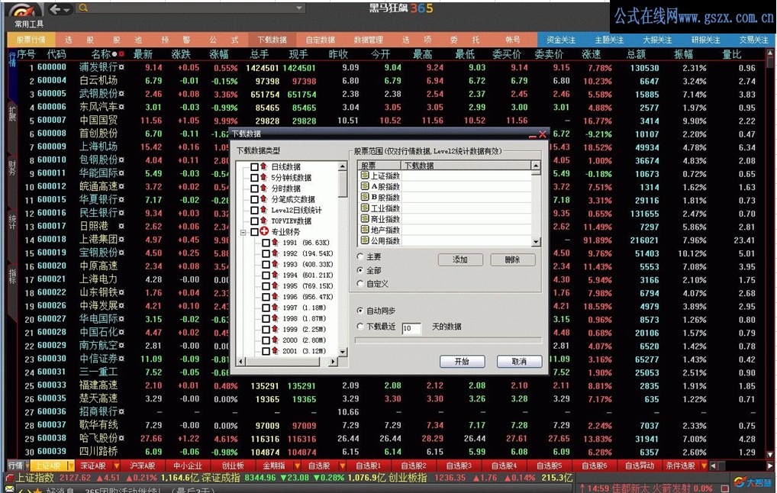Click the red arrow icon beside 分时数据
This screenshot has height=493, width=777.
(x=263, y=188)
